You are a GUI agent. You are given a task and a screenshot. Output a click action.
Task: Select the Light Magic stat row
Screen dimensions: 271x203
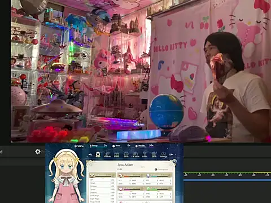pyautogui.click(x=102, y=198)
